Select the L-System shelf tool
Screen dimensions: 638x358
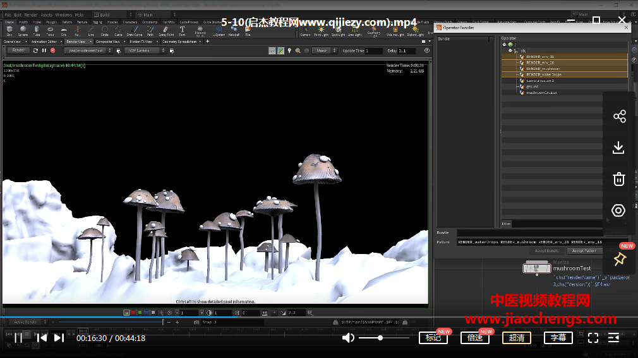(x=219, y=31)
